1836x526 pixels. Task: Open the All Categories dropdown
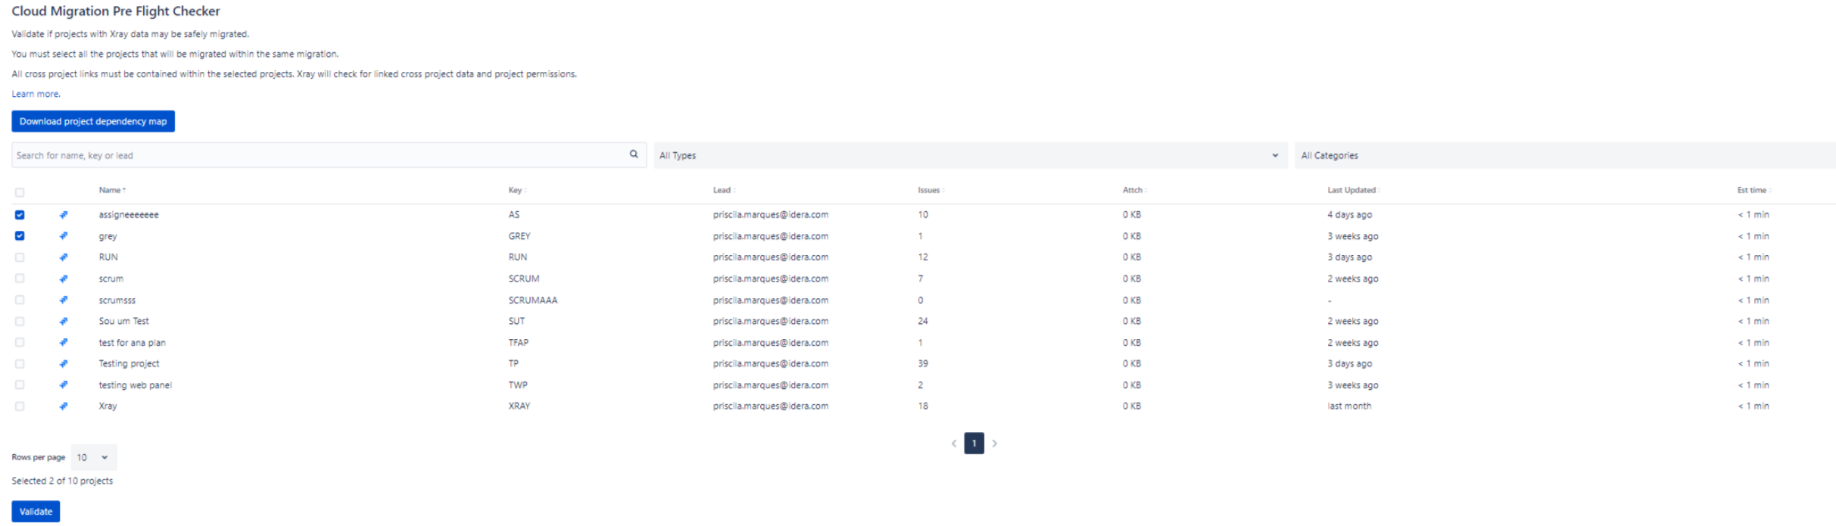pos(1565,155)
